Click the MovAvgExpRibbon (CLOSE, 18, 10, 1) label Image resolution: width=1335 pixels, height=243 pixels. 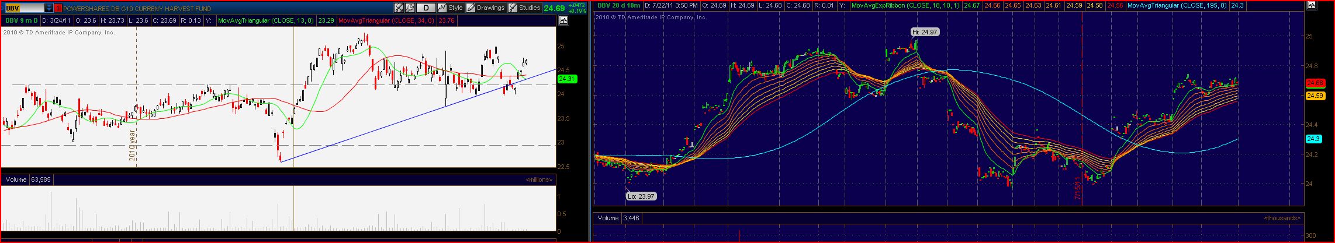pos(905,5)
